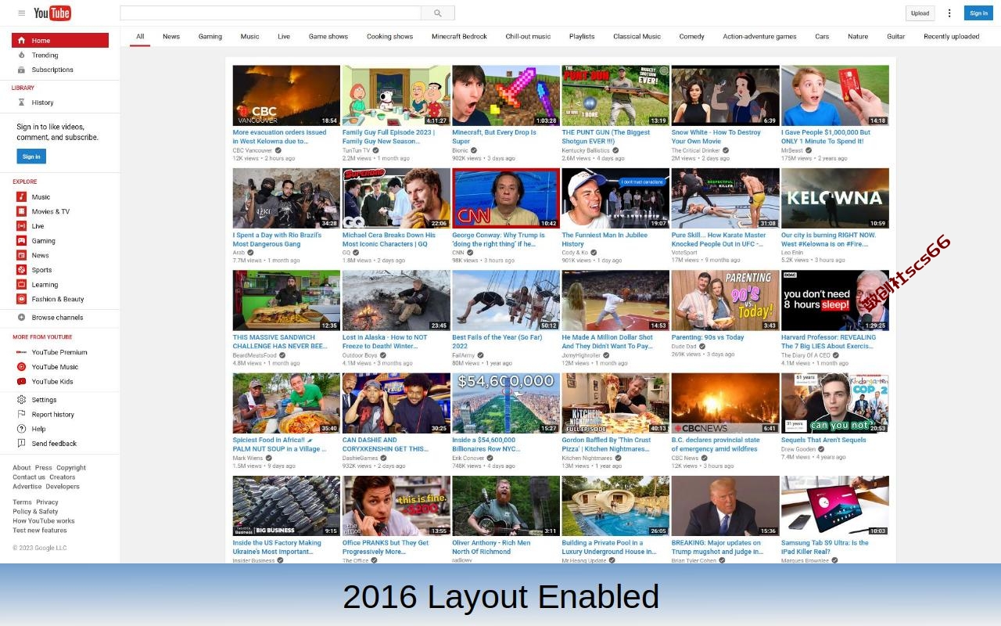
Task: Open 'The Funniest Man In Jubilee History' title
Action: [605, 239]
